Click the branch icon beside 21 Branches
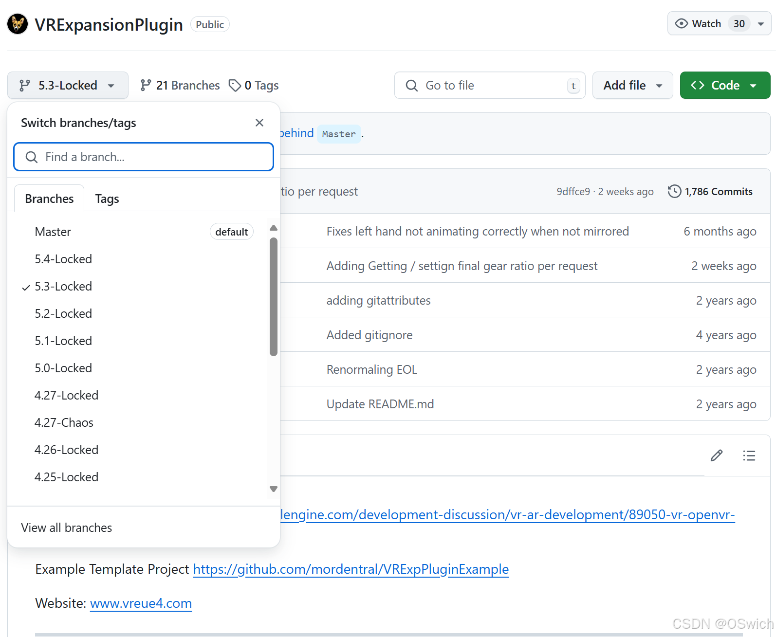This screenshot has width=776, height=637. pos(146,85)
